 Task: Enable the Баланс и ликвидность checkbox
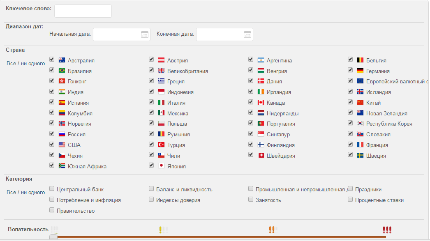coord(151,188)
